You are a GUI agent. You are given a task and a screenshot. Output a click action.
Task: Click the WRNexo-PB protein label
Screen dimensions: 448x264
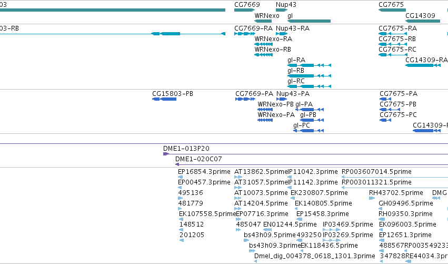point(275,104)
